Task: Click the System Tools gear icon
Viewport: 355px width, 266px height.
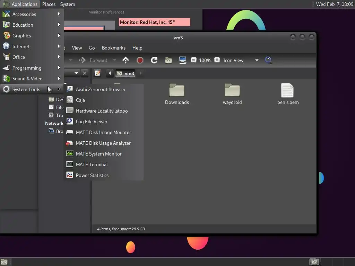Action: click(x=6, y=89)
